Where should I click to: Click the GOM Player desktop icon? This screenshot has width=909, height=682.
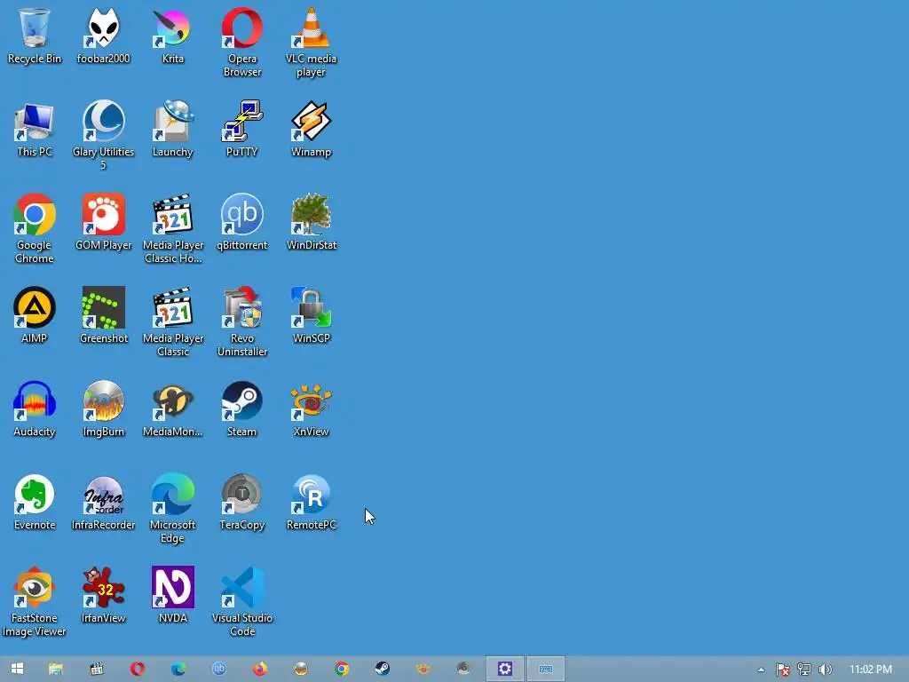[x=103, y=222]
